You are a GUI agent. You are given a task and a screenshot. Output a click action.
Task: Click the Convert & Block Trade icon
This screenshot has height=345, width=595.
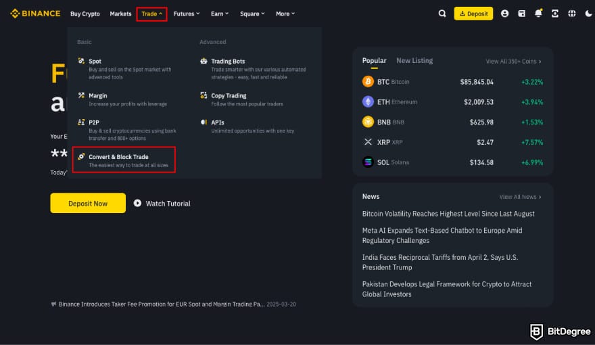pyautogui.click(x=81, y=156)
